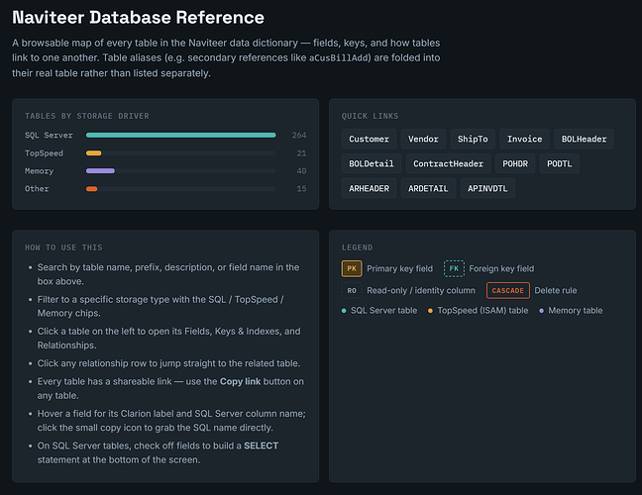This screenshot has width=642, height=495.
Task: Jump to the ShipTo table
Action: pyautogui.click(x=473, y=139)
